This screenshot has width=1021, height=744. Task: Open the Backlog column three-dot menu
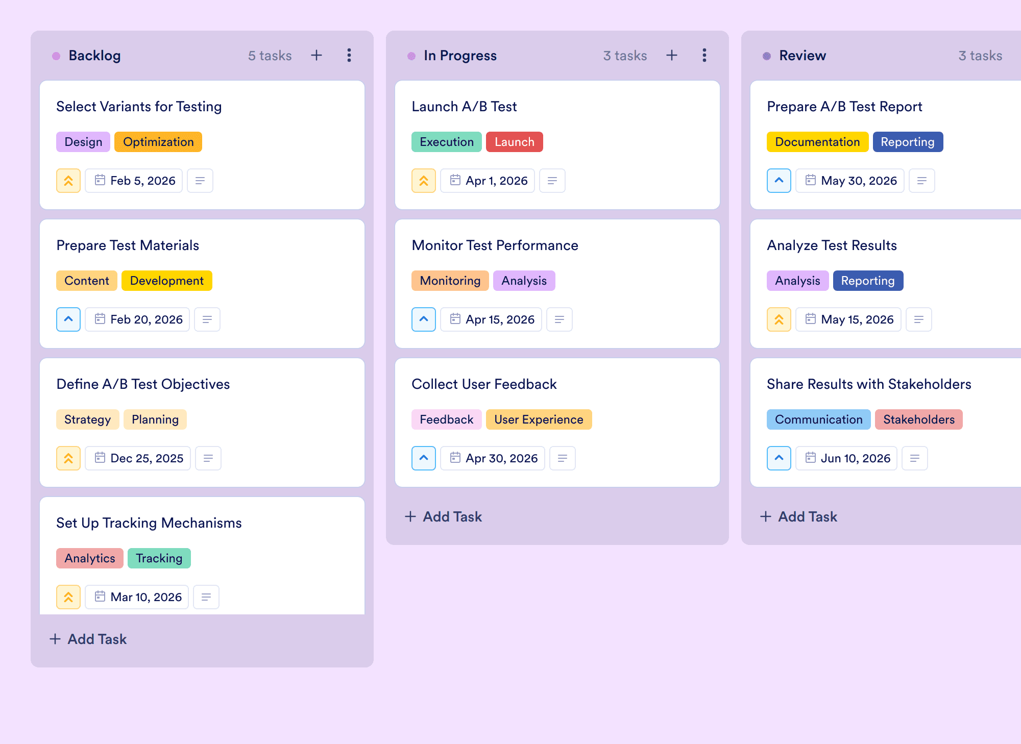pyautogui.click(x=349, y=55)
